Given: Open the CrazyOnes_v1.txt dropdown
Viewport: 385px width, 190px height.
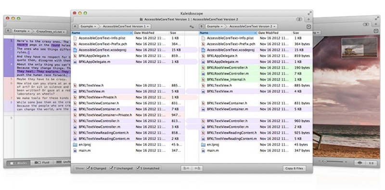Looking at the screenshot, I should point(51,31).
